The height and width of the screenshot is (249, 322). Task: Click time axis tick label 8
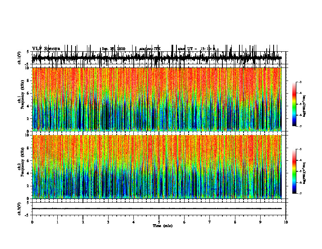tap(235, 222)
